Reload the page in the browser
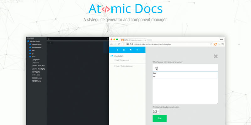The height and width of the screenshot is (125, 251). click(x=119, y=44)
